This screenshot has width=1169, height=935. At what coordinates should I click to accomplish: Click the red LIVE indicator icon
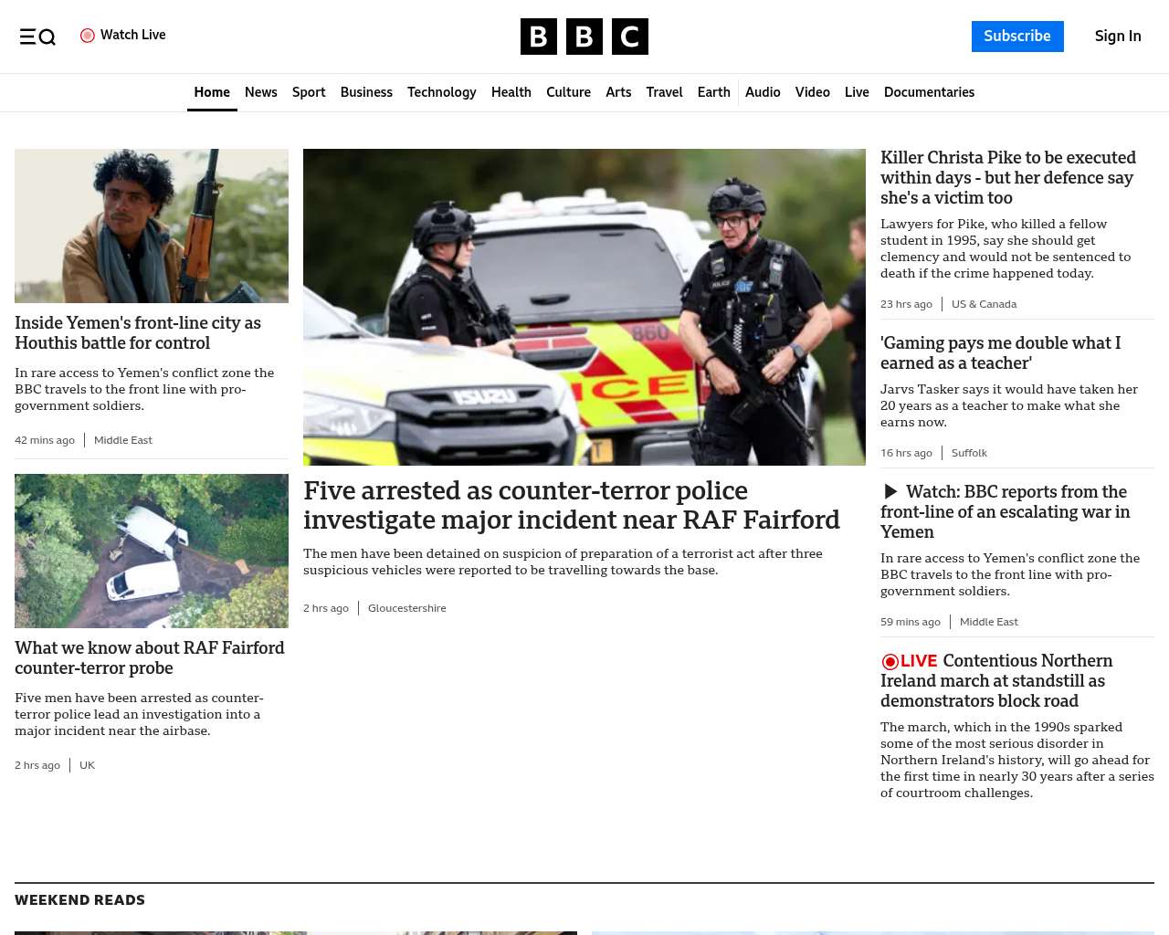click(x=890, y=661)
